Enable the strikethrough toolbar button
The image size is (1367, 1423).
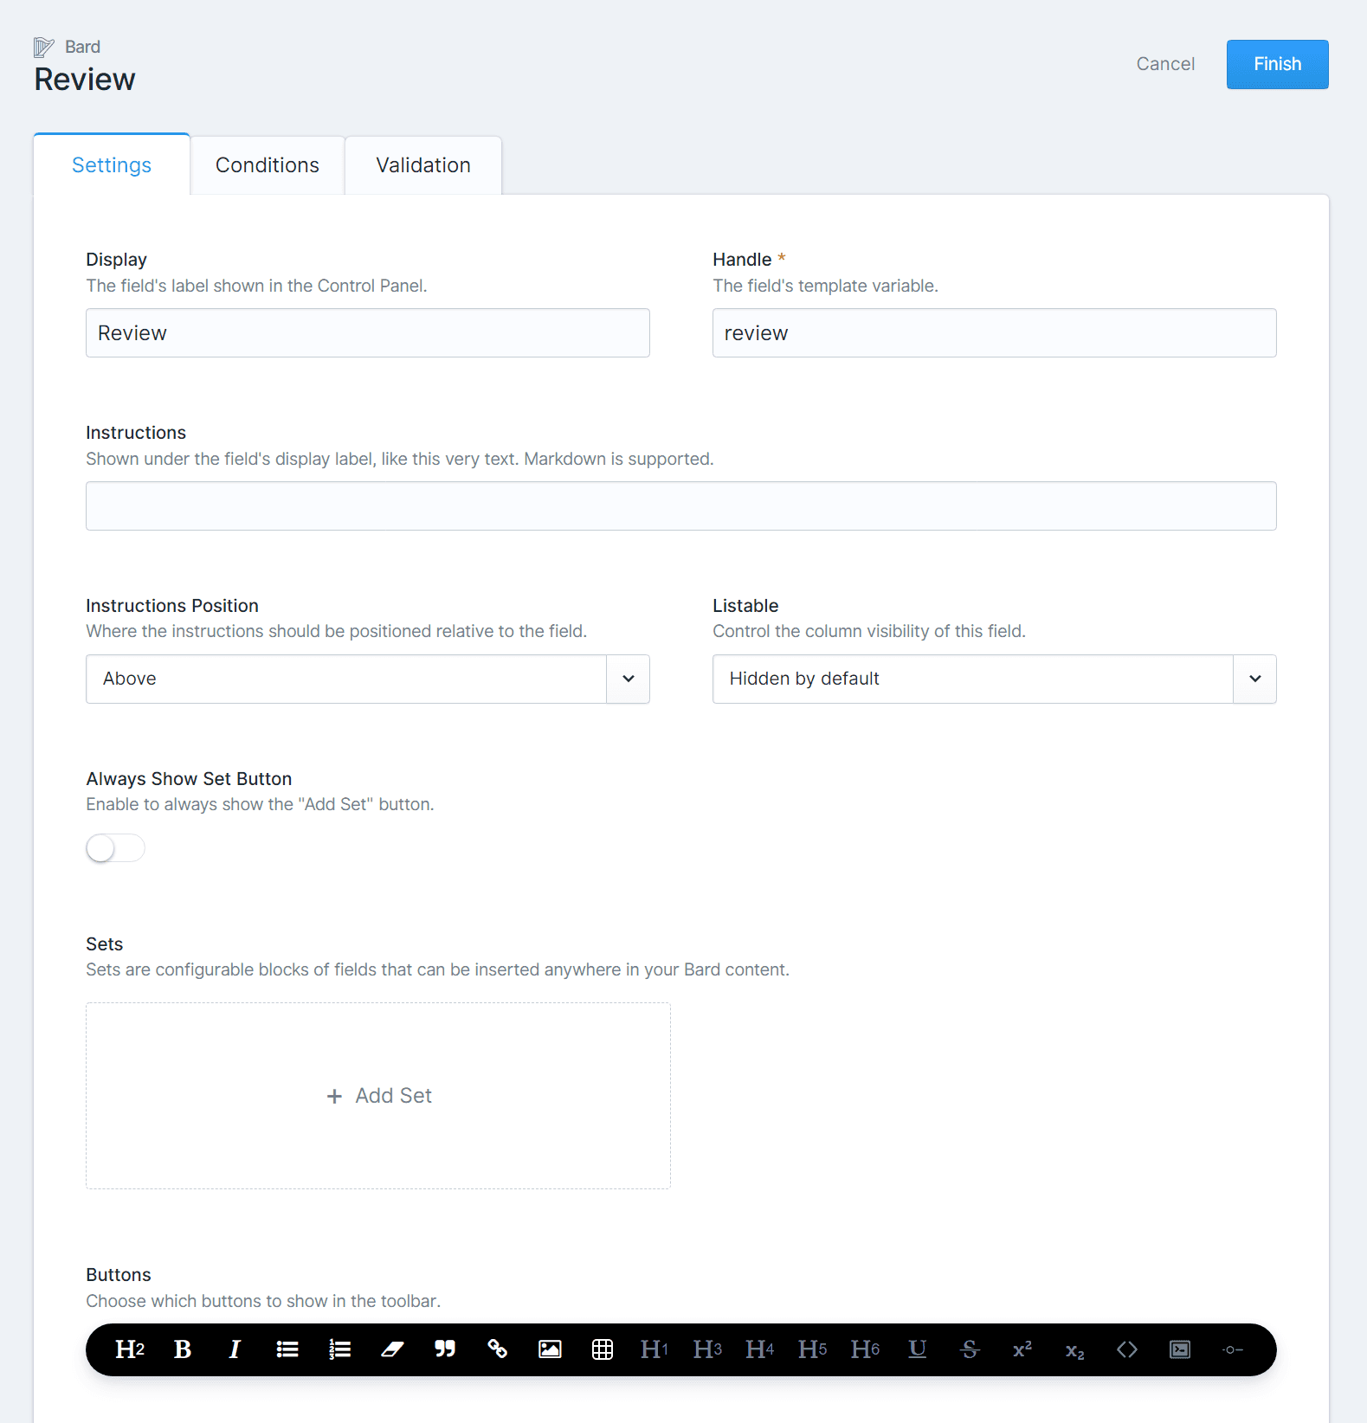tap(970, 1349)
